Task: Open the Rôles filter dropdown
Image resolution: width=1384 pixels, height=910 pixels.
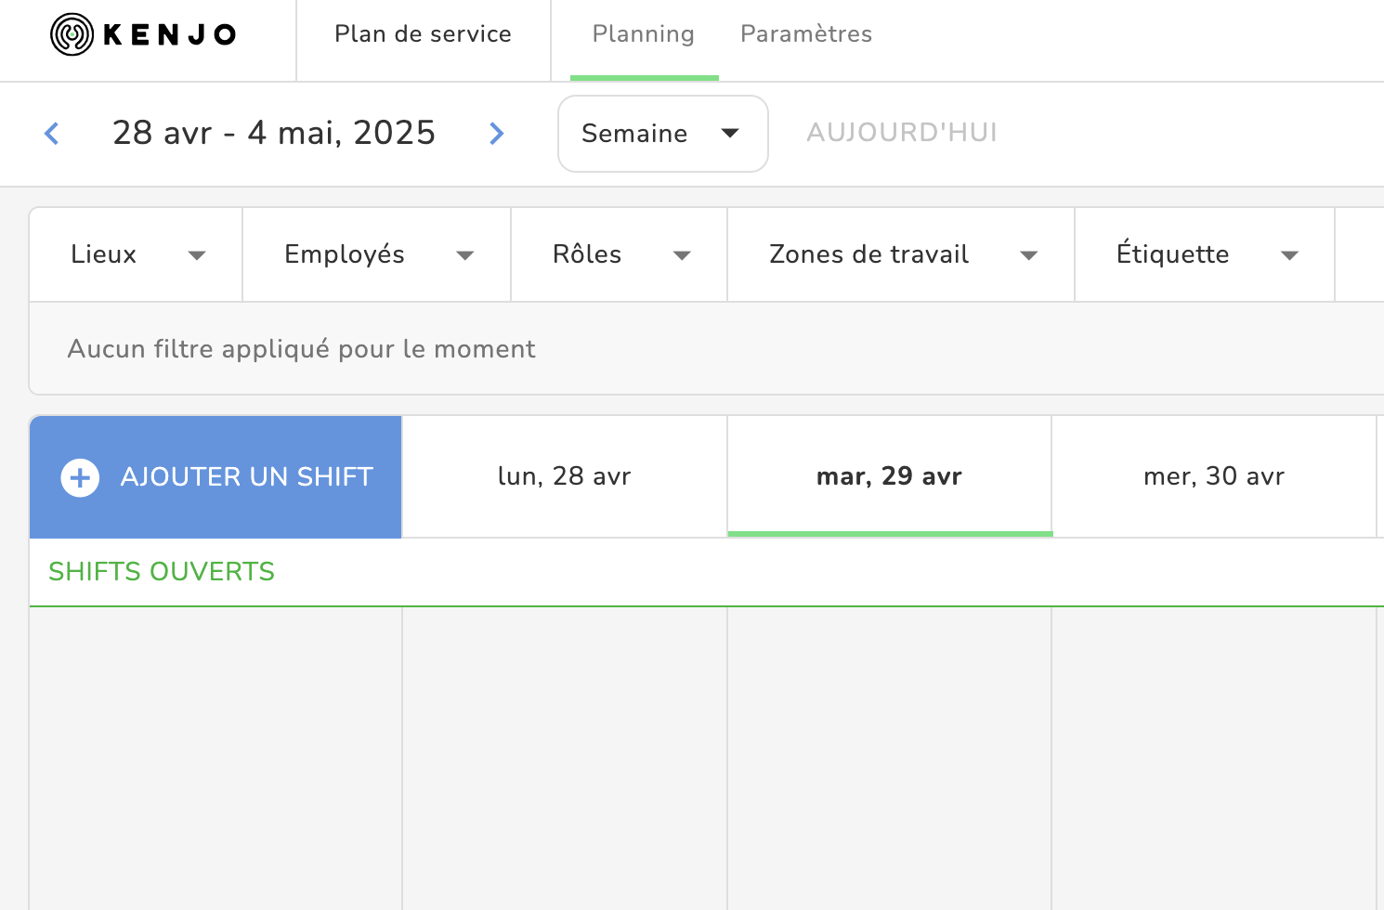Action: click(x=620, y=254)
